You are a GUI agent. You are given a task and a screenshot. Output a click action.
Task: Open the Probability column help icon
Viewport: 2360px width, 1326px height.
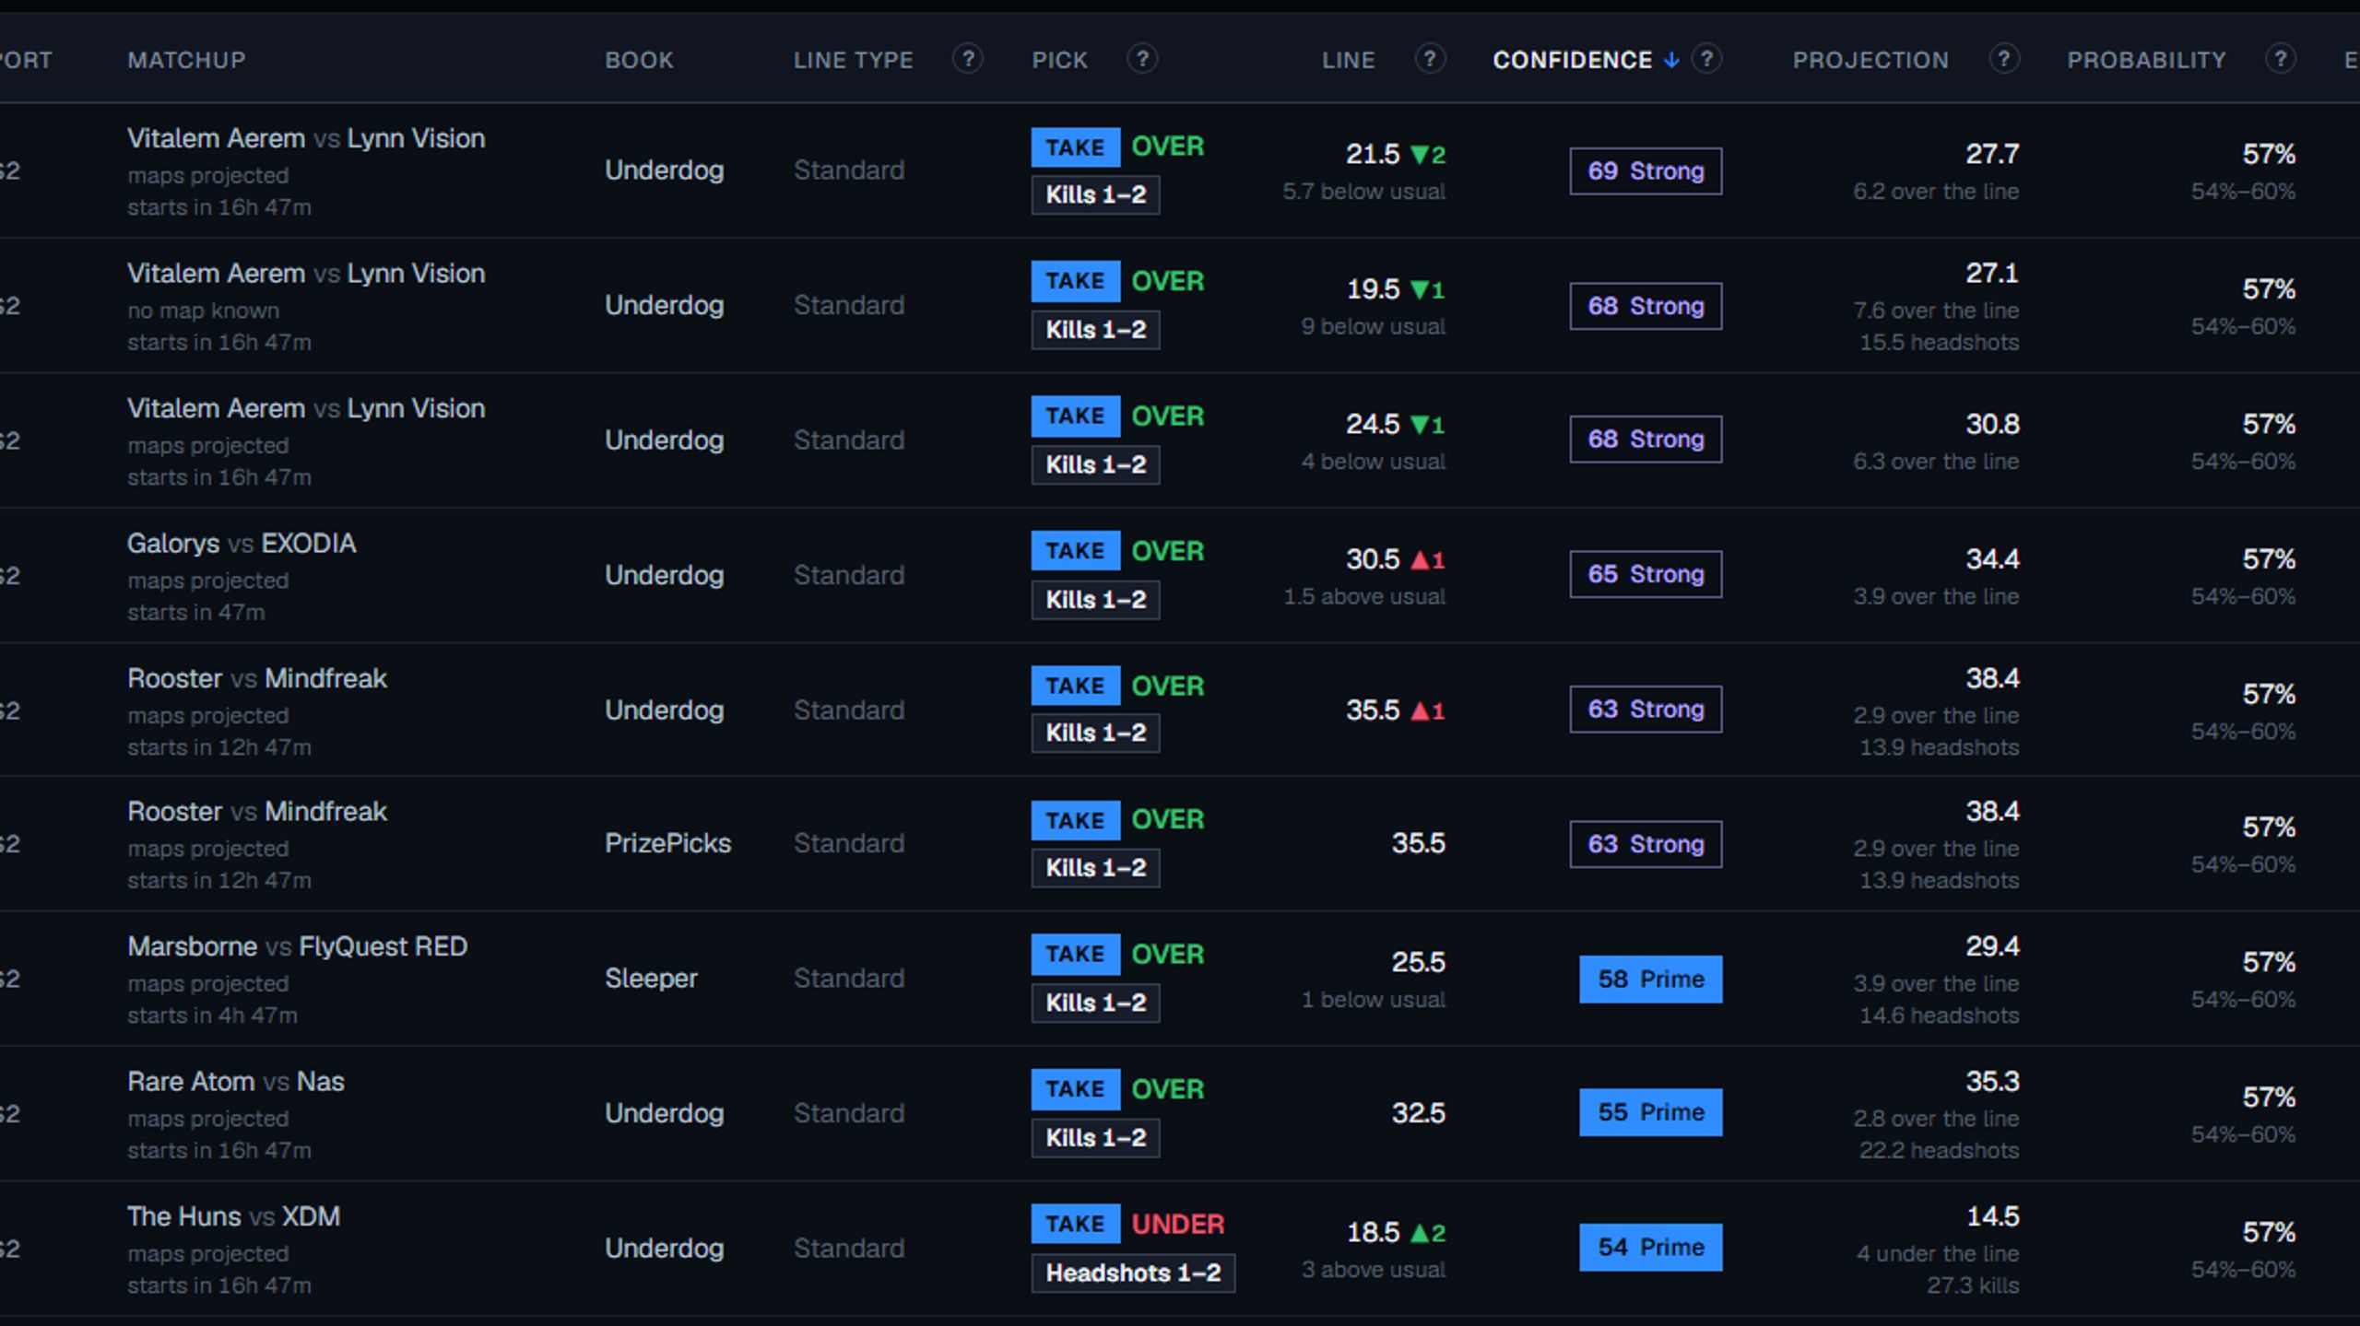coord(2281,60)
